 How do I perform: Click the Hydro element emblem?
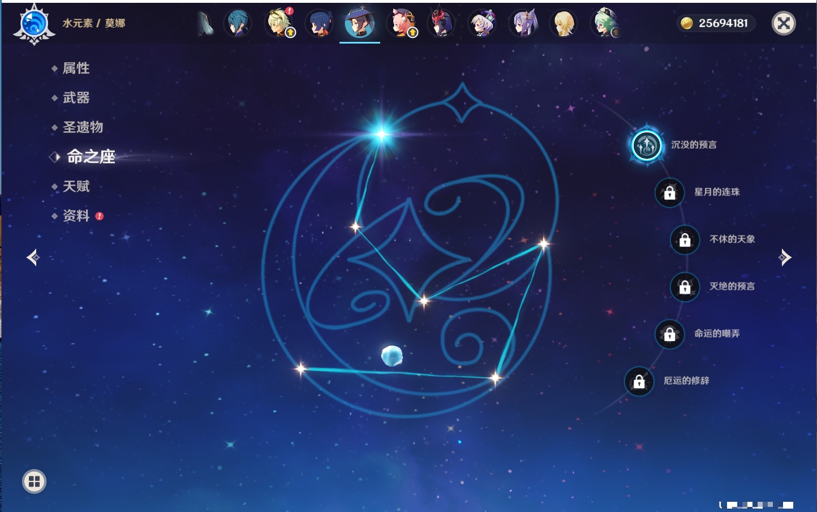click(34, 24)
